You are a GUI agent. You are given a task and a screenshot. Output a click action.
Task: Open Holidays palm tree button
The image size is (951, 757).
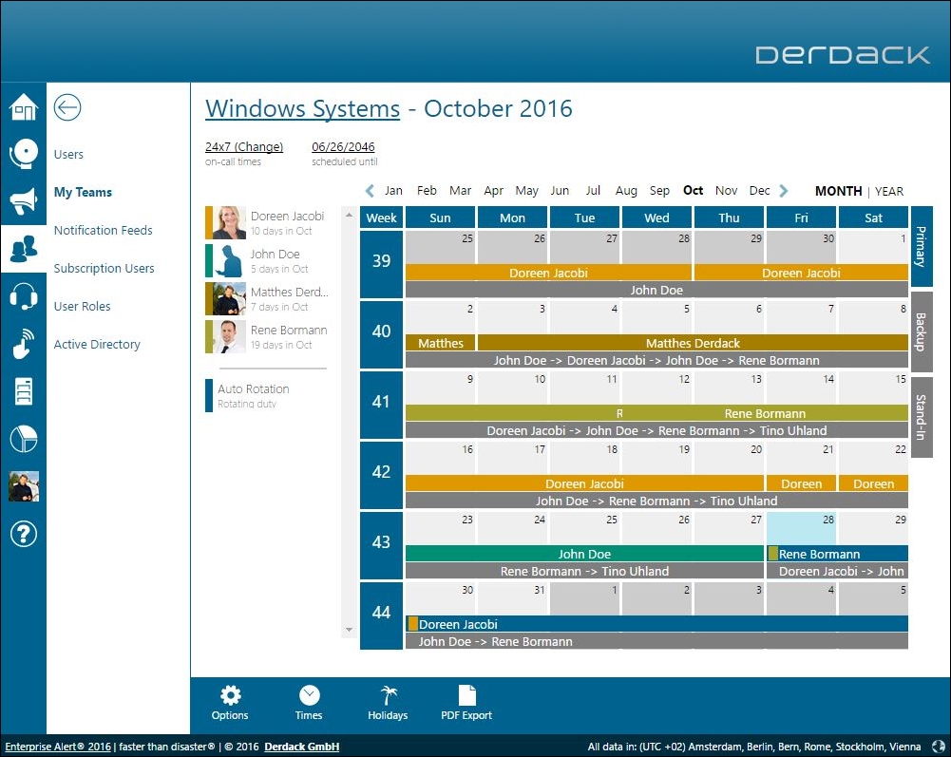coord(388,703)
